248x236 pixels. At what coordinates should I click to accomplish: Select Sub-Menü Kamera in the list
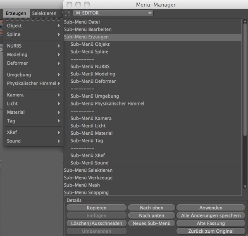tap(91, 119)
